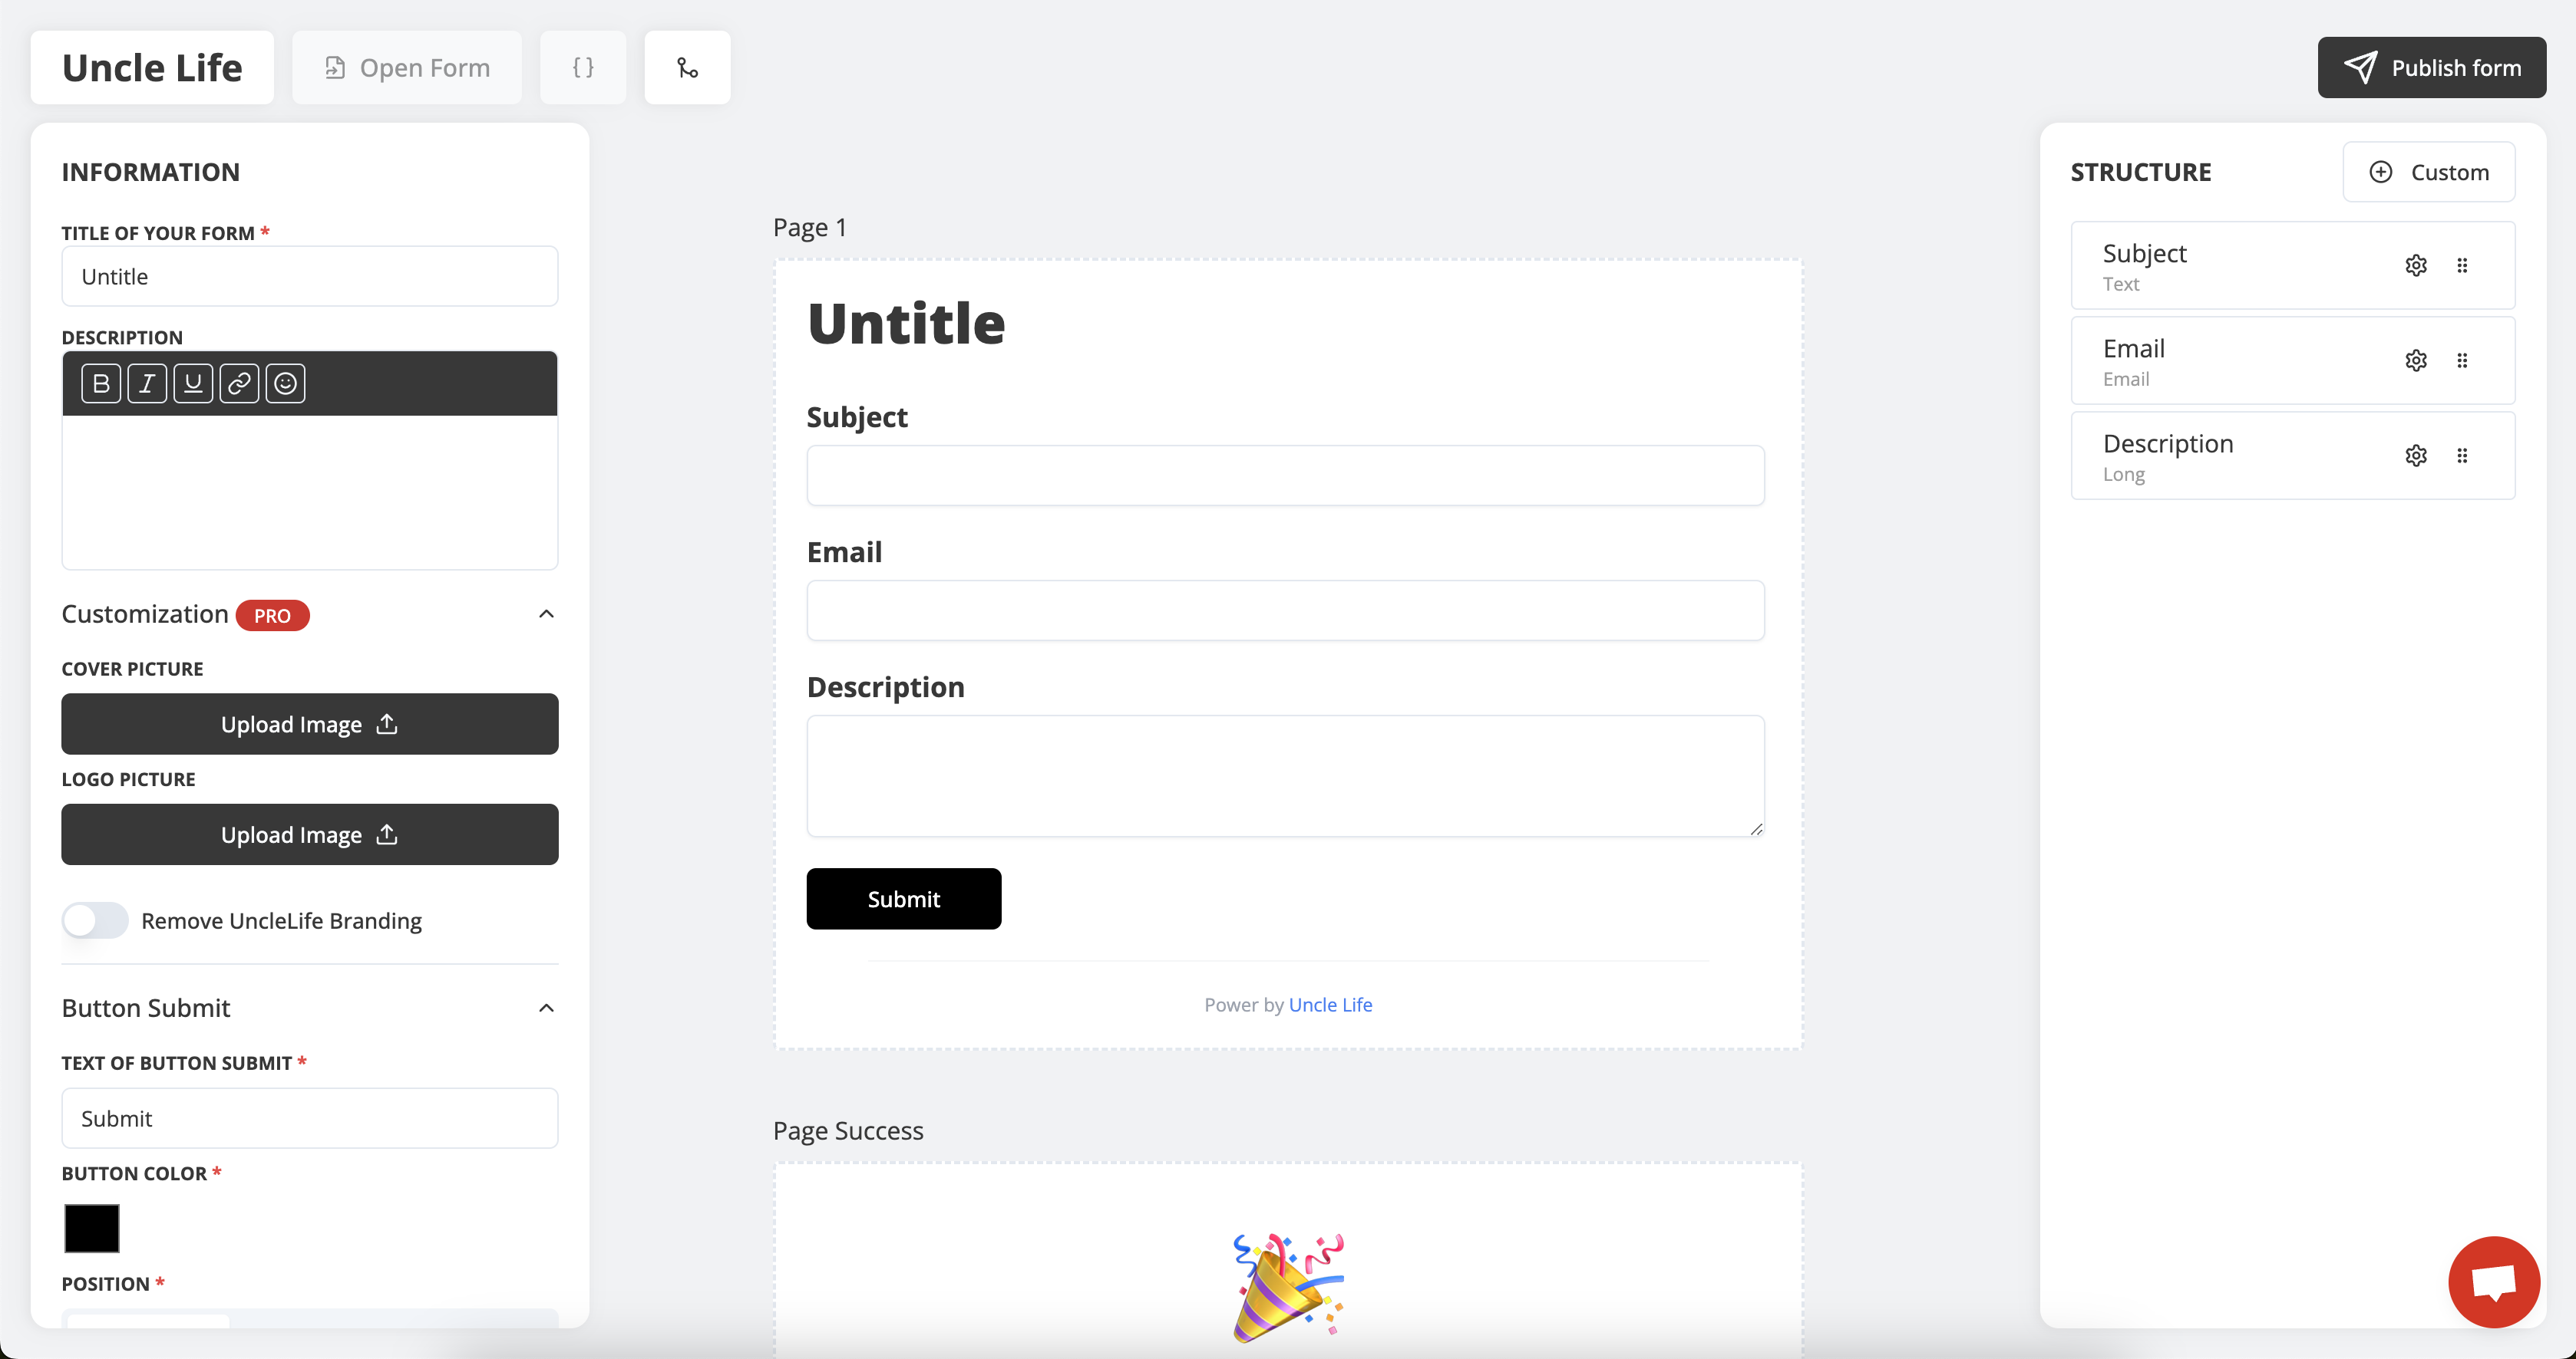Click the Publish form button
This screenshot has height=1359, width=2576.
(x=2432, y=68)
